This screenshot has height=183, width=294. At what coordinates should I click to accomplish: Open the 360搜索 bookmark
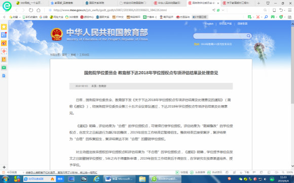(x=71, y=17)
